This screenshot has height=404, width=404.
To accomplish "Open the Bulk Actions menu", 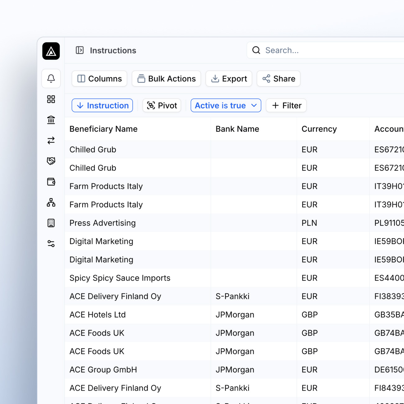I will (166, 79).
